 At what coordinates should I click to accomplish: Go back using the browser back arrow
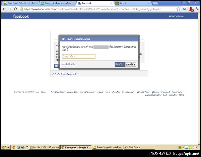click(x=4, y=9)
